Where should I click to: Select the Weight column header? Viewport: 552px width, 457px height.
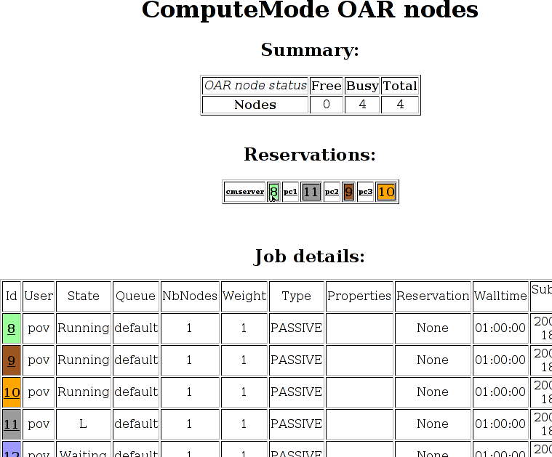pos(244,296)
